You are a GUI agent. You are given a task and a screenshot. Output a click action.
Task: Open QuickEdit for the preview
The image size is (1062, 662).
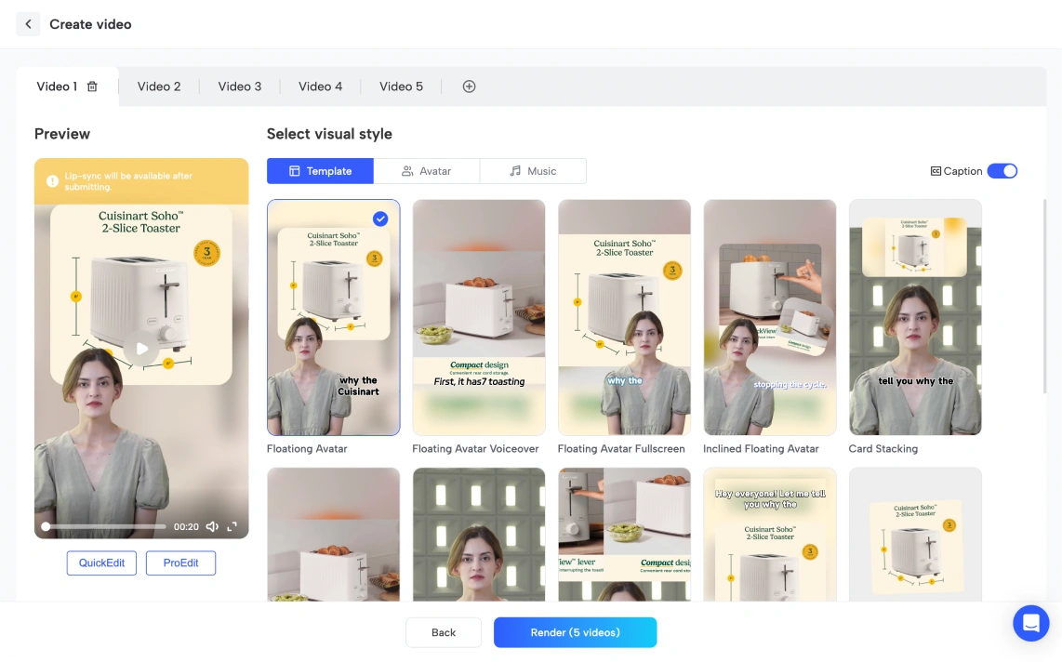tap(101, 563)
